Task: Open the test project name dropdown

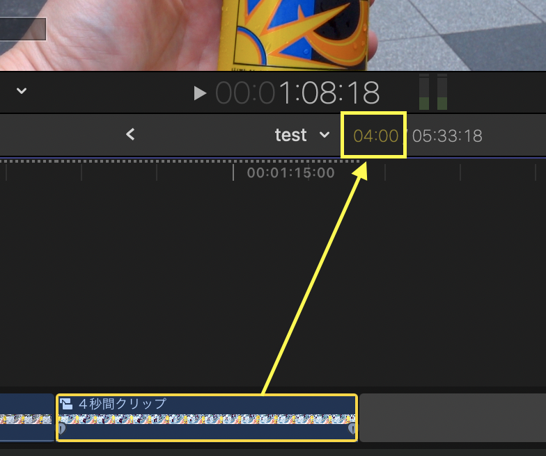Action: point(302,135)
